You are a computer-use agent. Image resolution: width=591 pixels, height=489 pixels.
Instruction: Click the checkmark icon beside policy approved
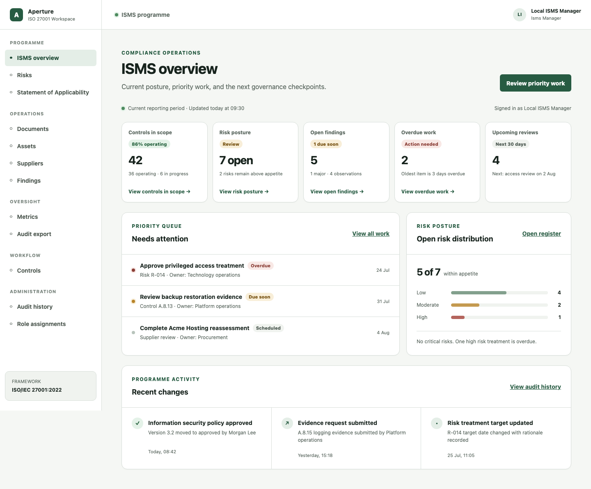[x=137, y=423]
